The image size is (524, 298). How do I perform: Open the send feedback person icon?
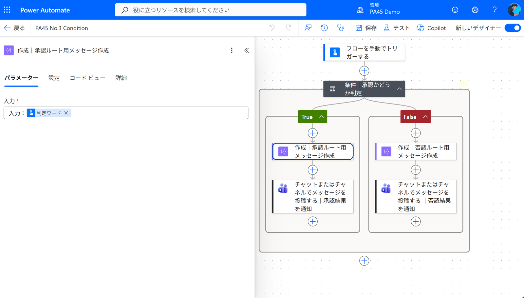(308, 28)
